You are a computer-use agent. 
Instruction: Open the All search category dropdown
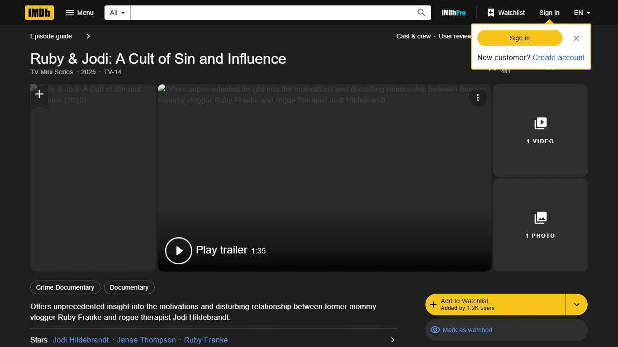tap(117, 13)
